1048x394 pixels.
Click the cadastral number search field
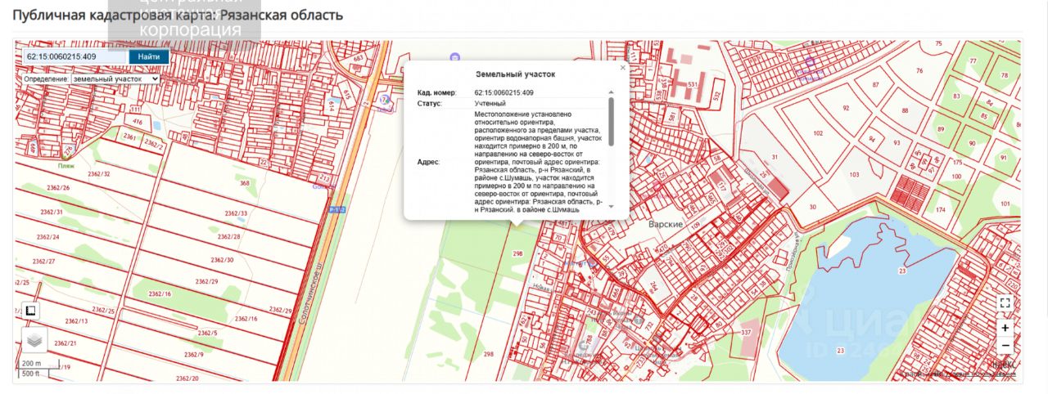pos(75,56)
